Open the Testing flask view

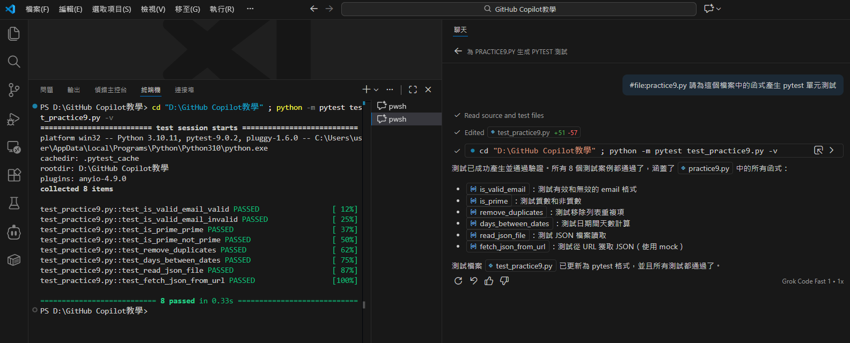click(14, 203)
